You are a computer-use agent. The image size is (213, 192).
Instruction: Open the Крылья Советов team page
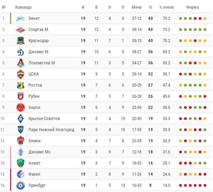[44, 119]
